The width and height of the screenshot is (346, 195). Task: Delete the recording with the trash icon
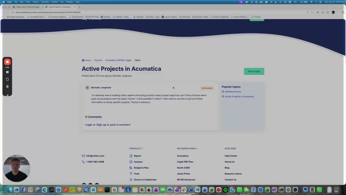tap(7, 87)
